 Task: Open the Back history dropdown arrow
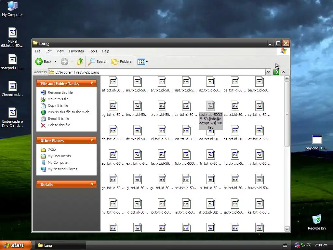pyautogui.click(x=55, y=62)
